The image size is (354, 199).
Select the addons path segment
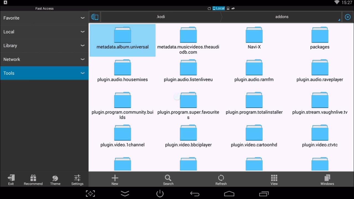(x=282, y=17)
